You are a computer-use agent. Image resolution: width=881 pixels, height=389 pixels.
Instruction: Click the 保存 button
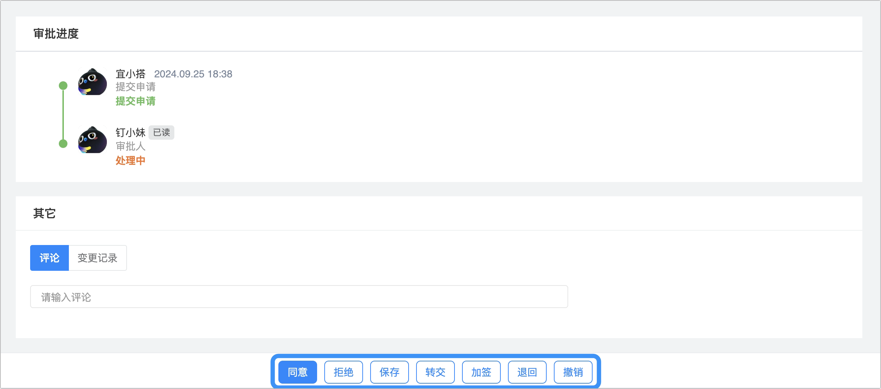(390, 372)
